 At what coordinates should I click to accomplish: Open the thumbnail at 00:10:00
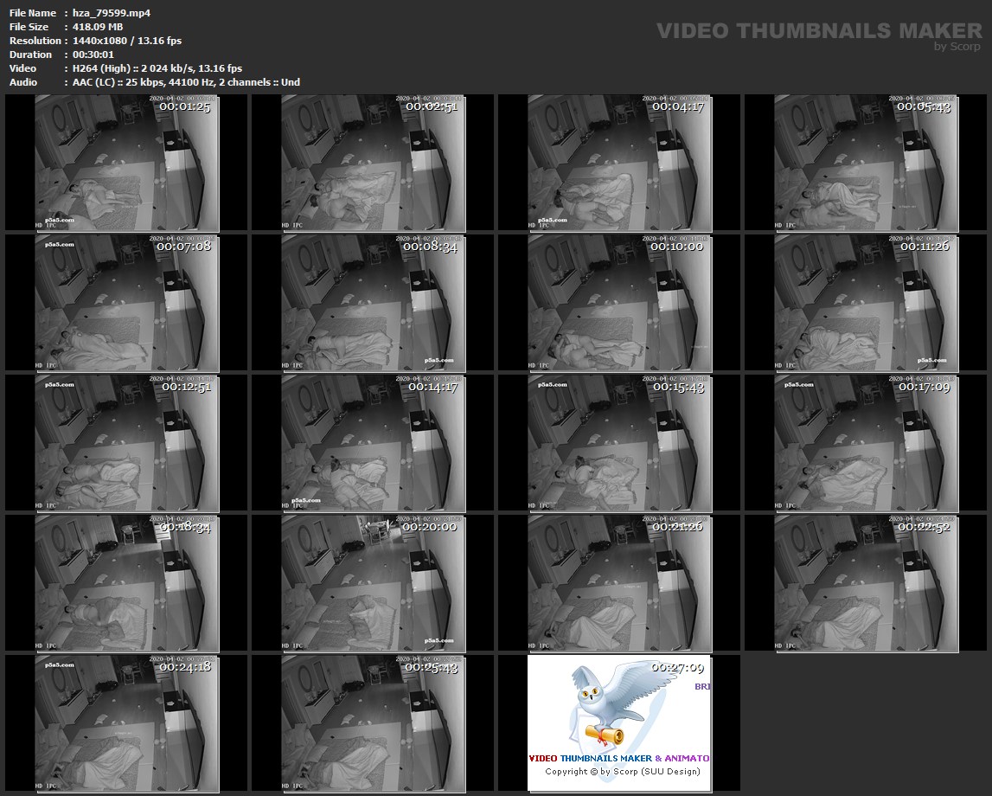coord(619,303)
